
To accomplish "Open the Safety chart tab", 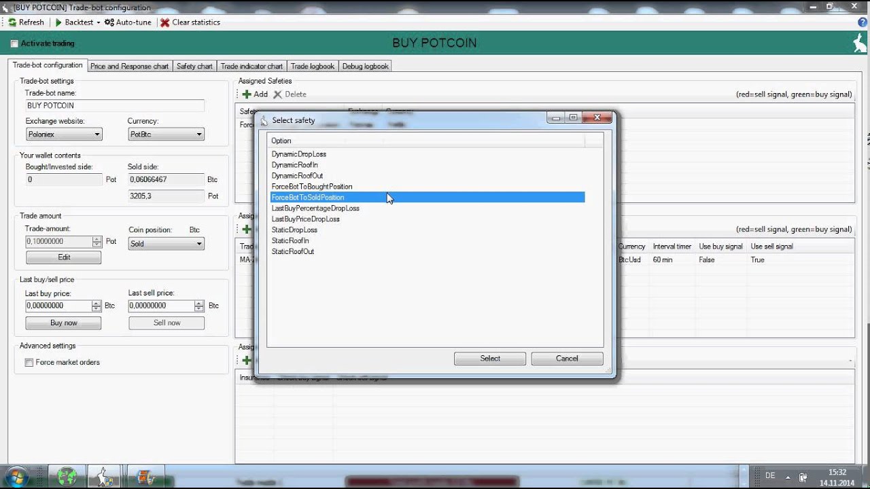I will pyautogui.click(x=194, y=66).
